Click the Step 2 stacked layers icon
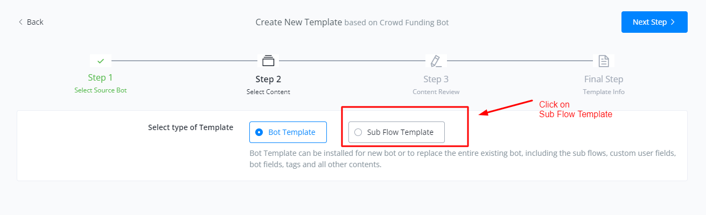 pos(268,60)
